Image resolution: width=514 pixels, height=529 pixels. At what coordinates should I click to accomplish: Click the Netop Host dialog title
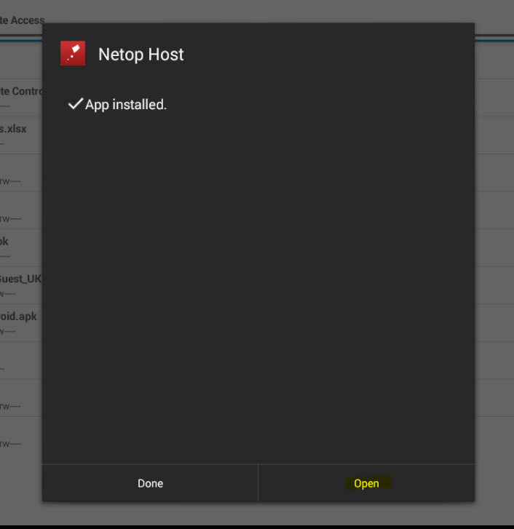(141, 55)
